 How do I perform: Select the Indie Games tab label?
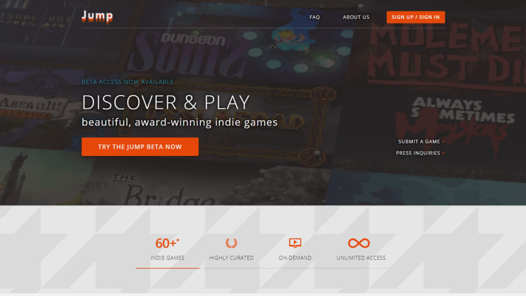167,258
